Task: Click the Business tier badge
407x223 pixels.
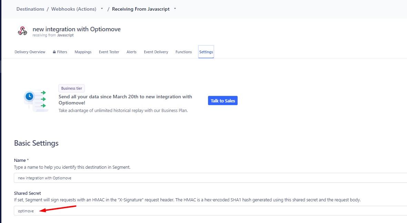Action: 72,88
